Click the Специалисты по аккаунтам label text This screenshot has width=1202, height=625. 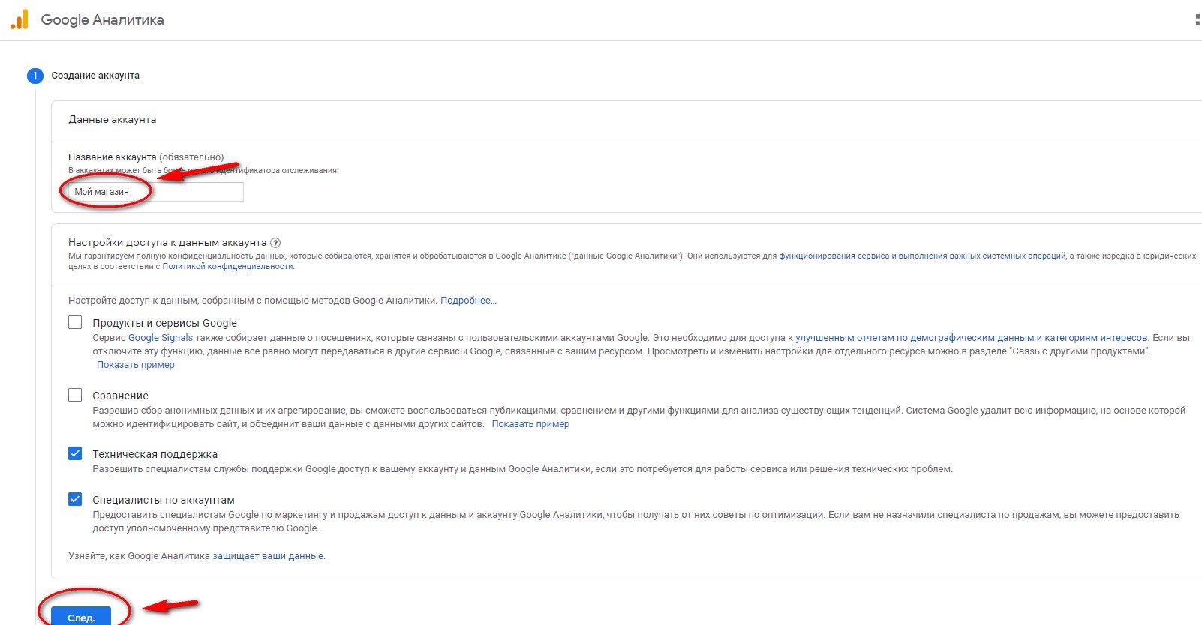[164, 500]
